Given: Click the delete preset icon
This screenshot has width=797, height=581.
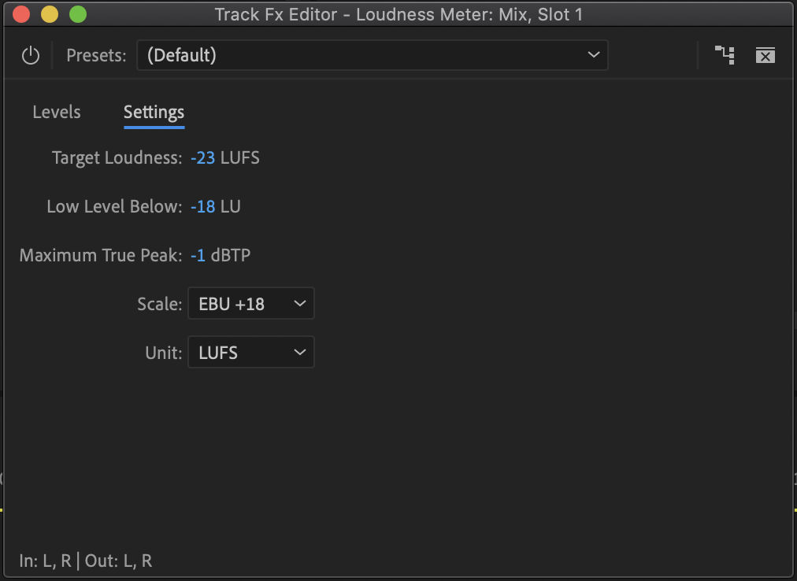Looking at the screenshot, I should (765, 55).
